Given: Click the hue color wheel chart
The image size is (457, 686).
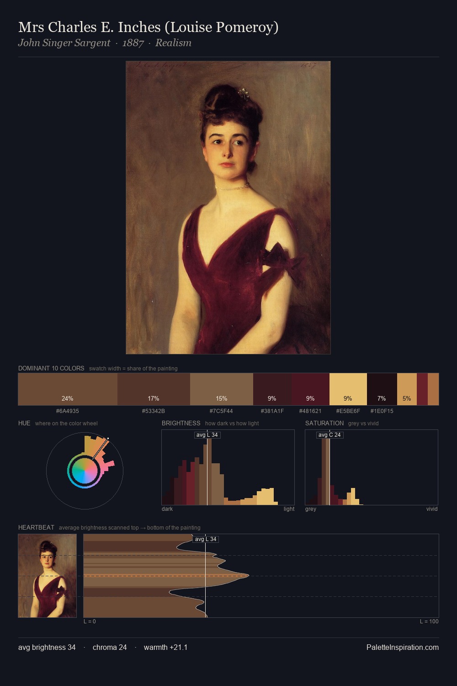Looking at the screenshot, I should [x=85, y=471].
